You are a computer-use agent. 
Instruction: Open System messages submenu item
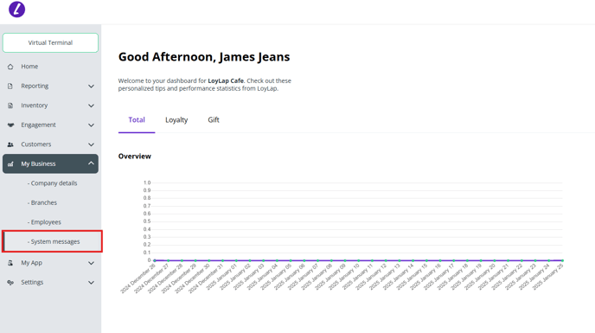coord(53,241)
